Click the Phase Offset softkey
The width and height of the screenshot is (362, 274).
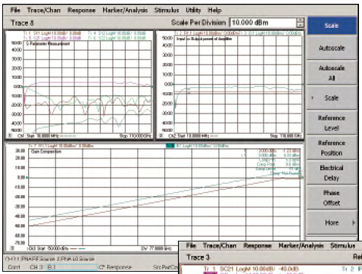point(332,198)
